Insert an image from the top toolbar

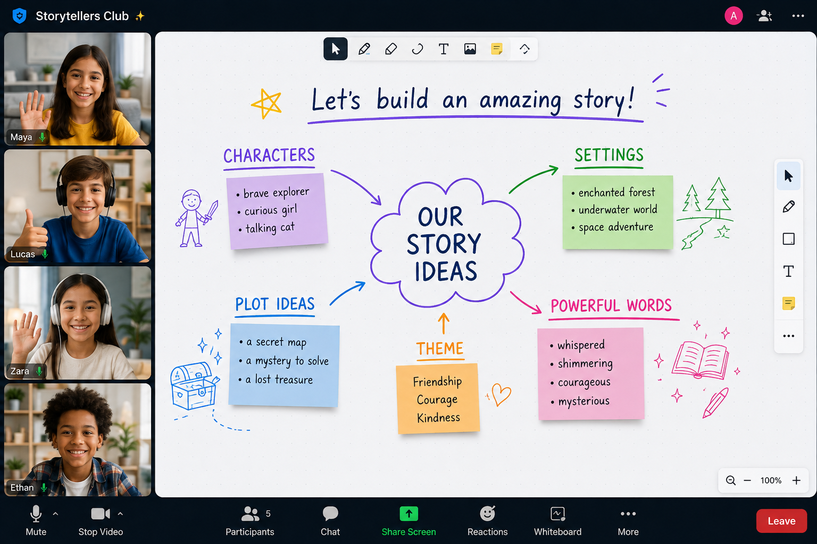pyautogui.click(x=470, y=49)
